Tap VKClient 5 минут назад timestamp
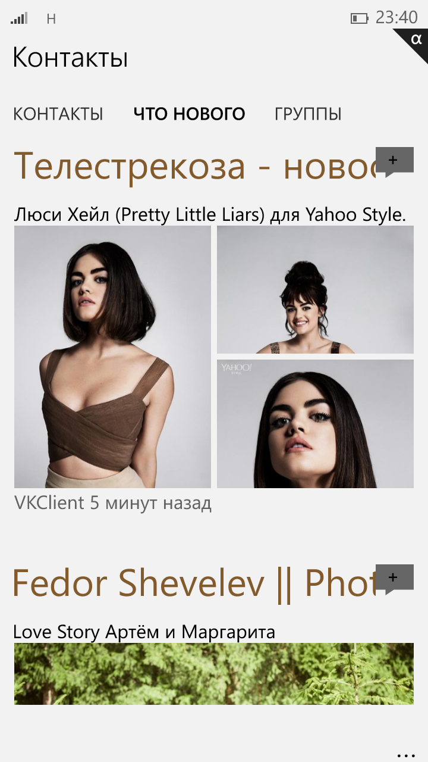The width and height of the screenshot is (428, 762). 113,503
